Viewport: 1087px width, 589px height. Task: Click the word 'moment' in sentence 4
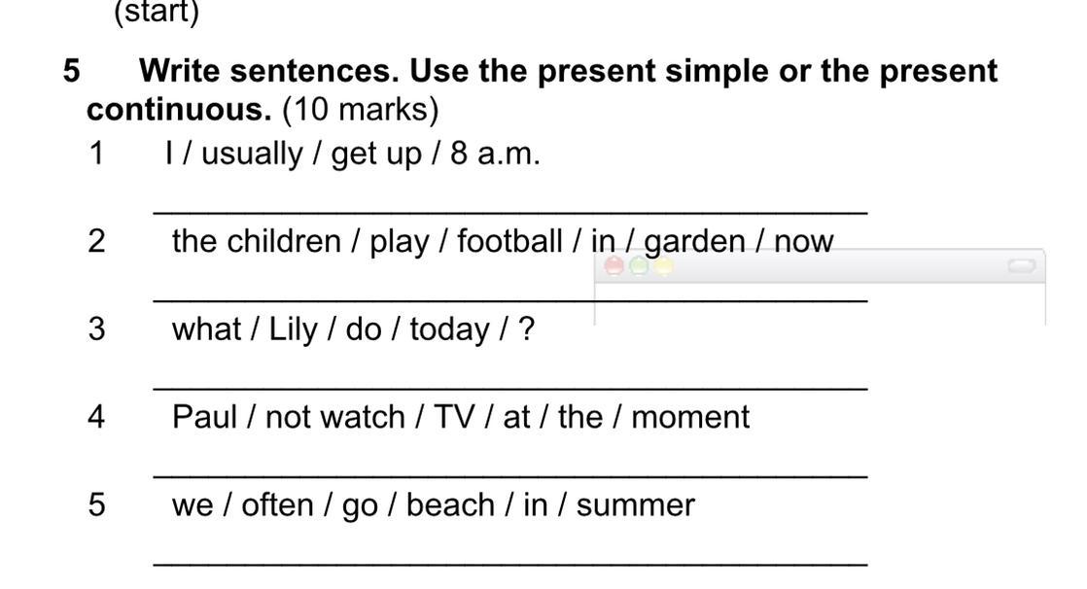pos(690,417)
